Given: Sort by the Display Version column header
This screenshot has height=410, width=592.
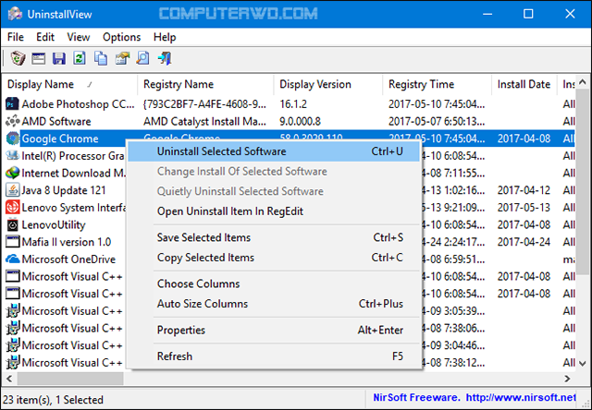Looking at the screenshot, I should [x=328, y=84].
